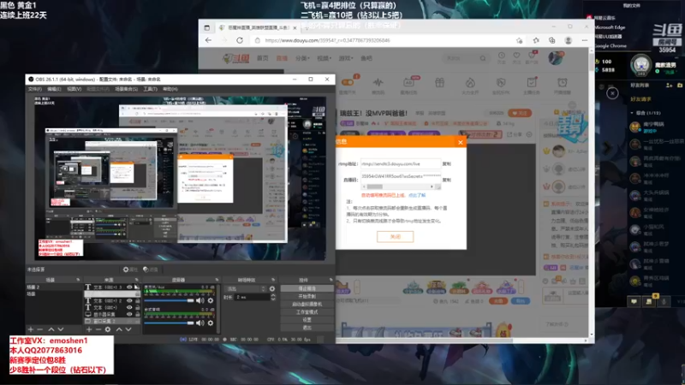
Task: Mute the desktop audio speaker in the second mixer row
Action: 200,323
